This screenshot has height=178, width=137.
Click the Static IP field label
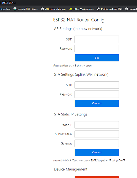67,125
